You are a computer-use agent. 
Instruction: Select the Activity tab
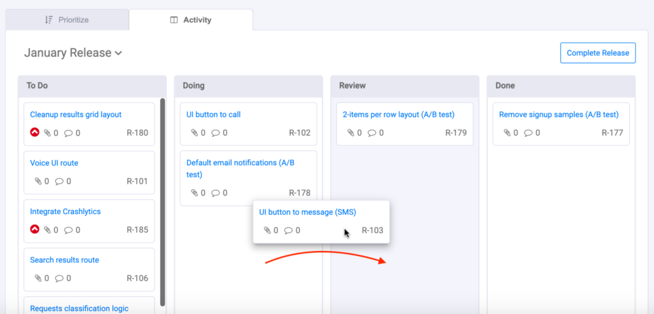coord(190,20)
